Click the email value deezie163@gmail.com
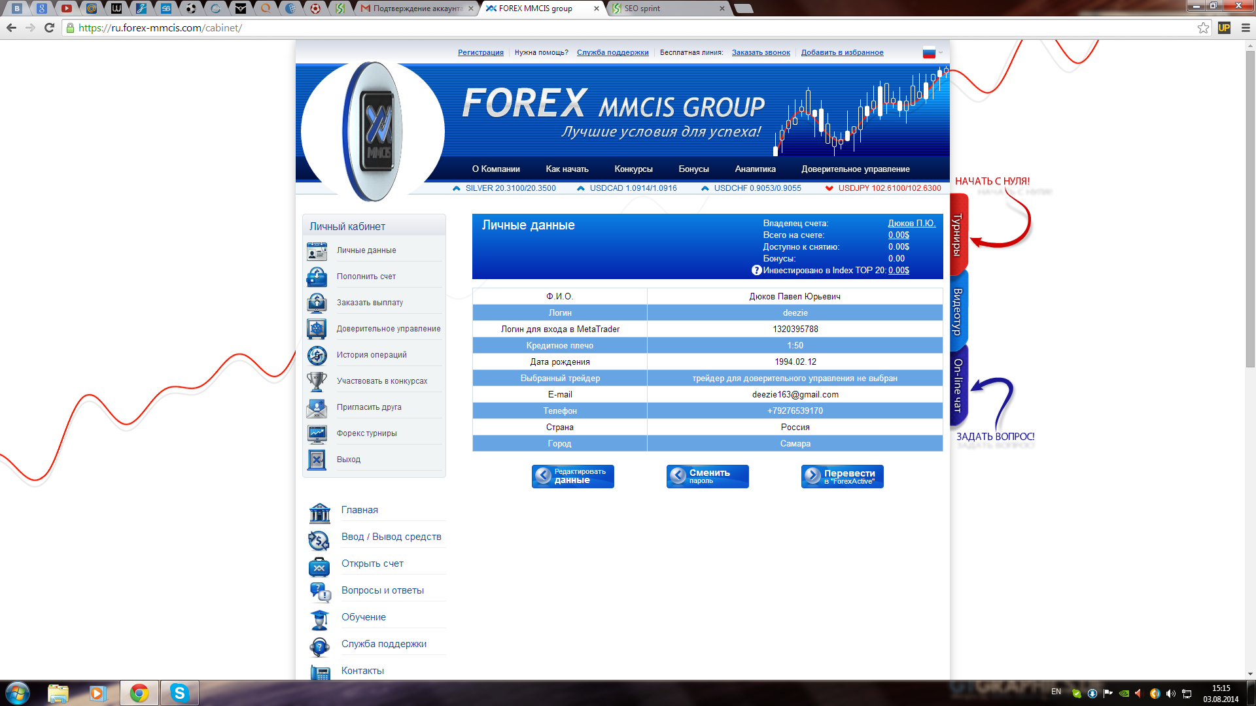 coord(795,395)
